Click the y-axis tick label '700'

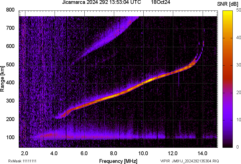point(10,28)
